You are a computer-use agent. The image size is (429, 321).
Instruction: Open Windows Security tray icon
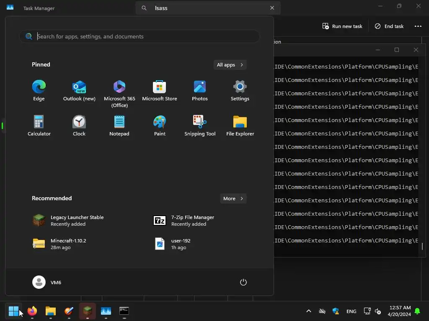click(x=336, y=311)
